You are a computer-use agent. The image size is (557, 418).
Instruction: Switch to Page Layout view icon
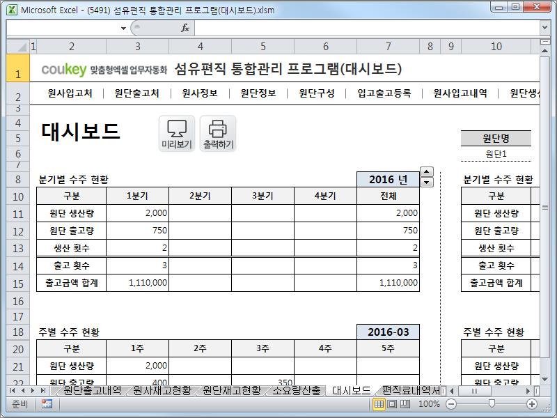coord(392,404)
